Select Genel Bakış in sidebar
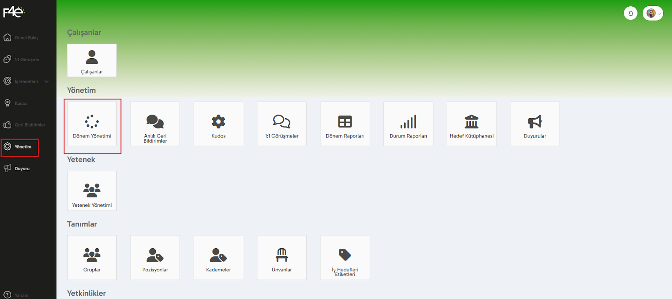672x299 pixels. (x=26, y=38)
